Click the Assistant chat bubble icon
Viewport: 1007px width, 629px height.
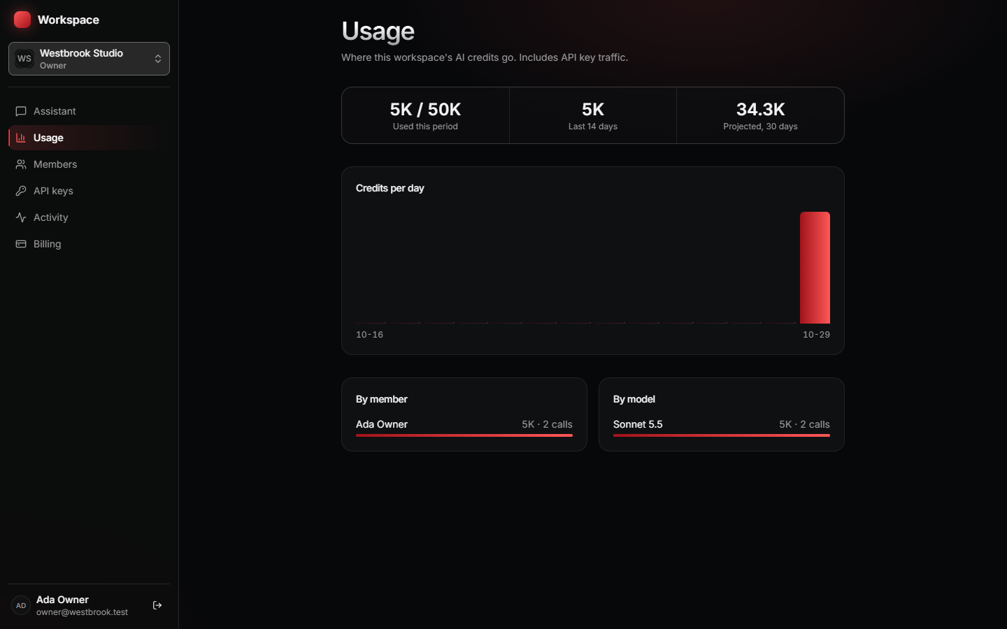21,111
